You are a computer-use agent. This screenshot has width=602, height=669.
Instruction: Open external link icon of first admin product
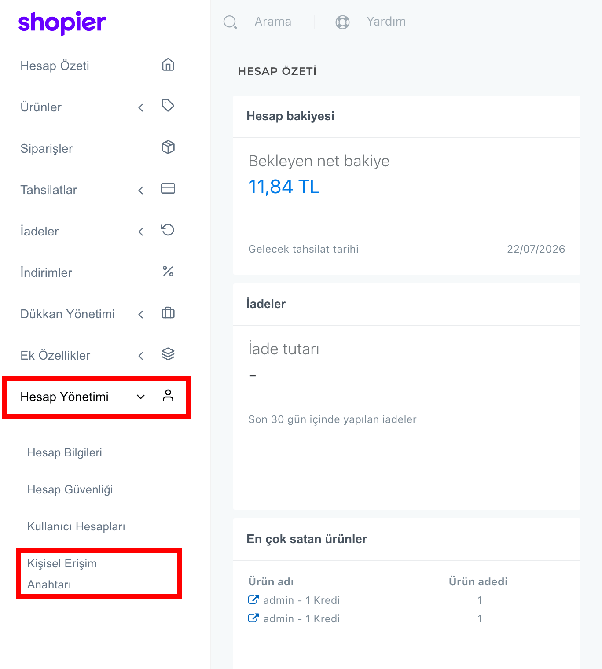coord(253,599)
